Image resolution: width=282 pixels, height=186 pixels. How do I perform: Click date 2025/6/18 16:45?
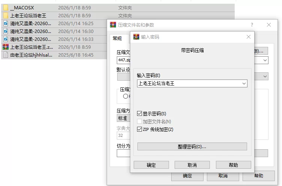[x=76, y=55]
